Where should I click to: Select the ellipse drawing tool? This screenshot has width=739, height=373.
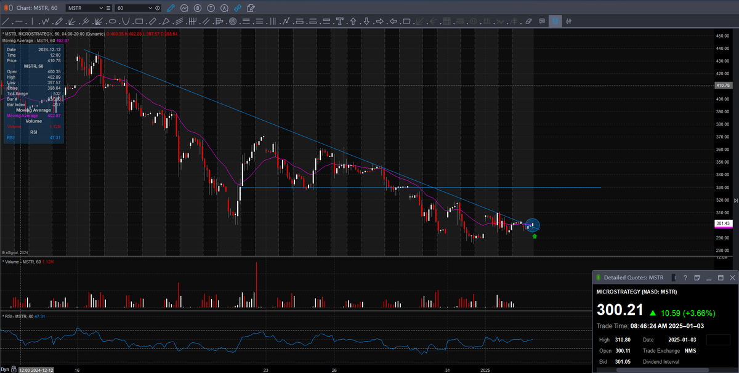tap(113, 21)
